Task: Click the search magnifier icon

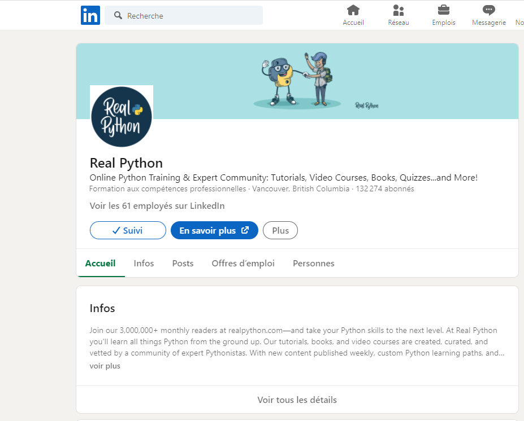Action: point(118,15)
